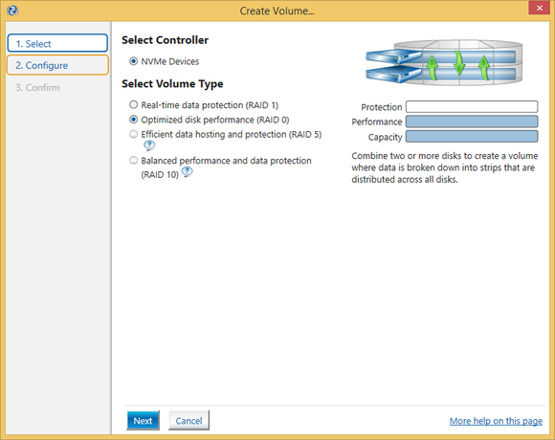Click the Capacity level bar
Image resolution: width=555 pixels, height=440 pixels.
472,136
